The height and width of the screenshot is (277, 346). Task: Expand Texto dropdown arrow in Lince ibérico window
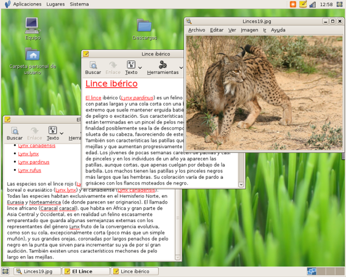(x=140, y=68)
